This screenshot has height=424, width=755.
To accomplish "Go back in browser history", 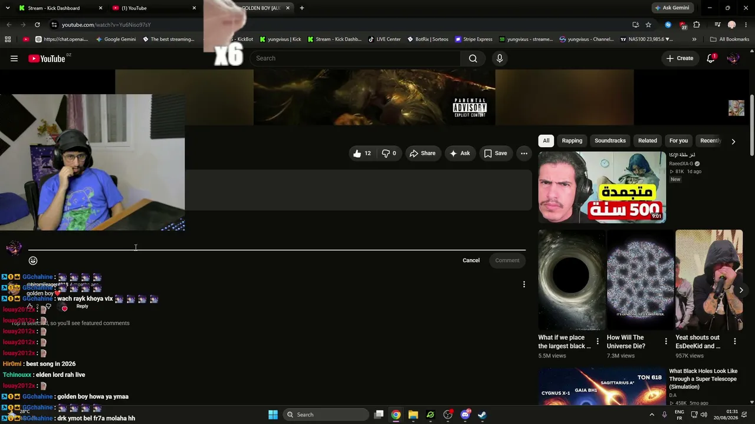I will 9,25.
